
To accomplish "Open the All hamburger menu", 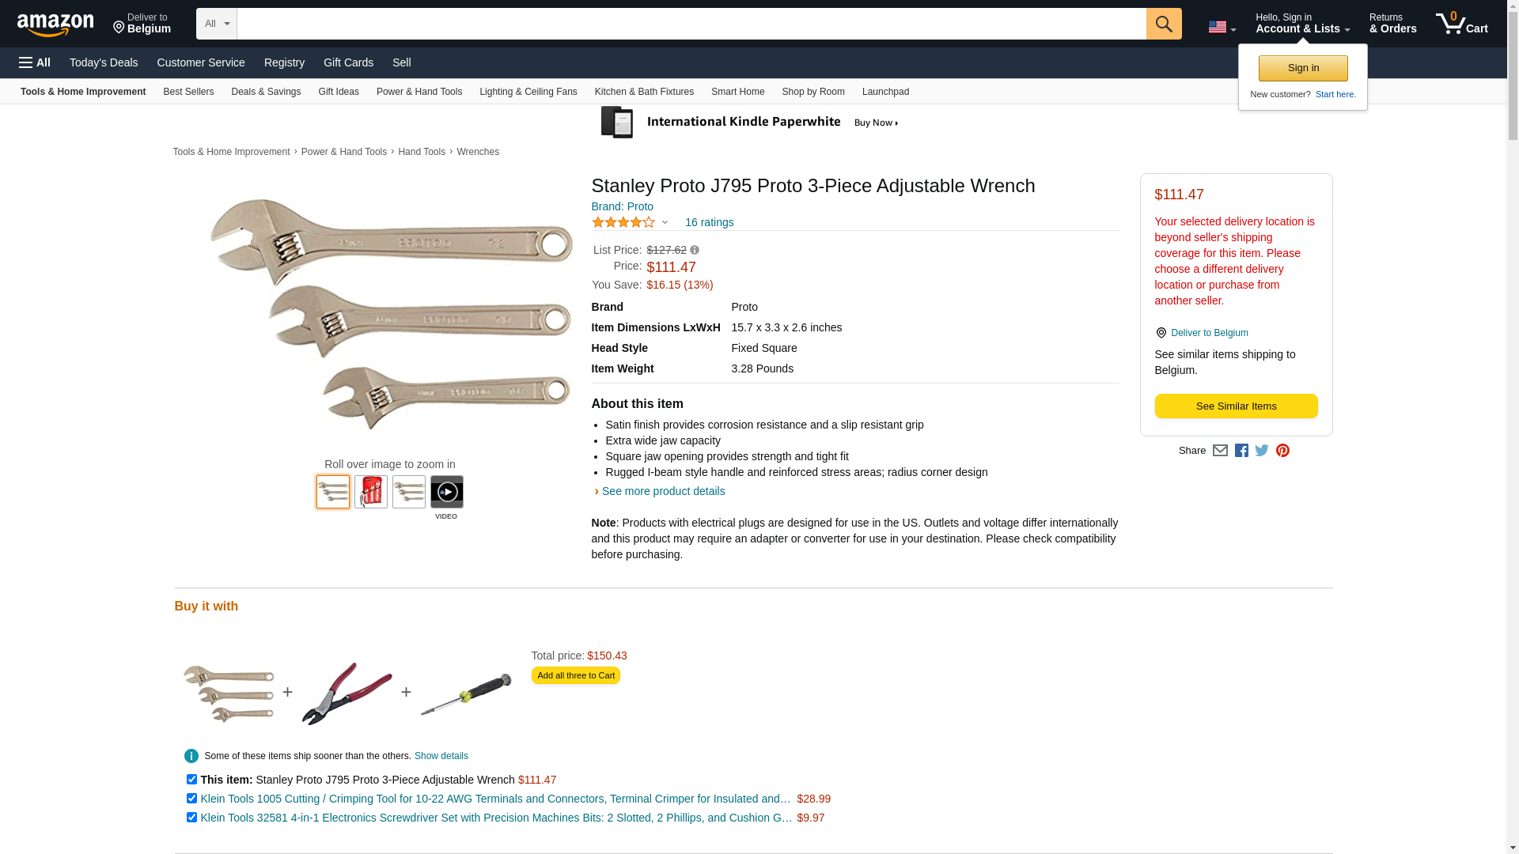I will tap(35, 62).
